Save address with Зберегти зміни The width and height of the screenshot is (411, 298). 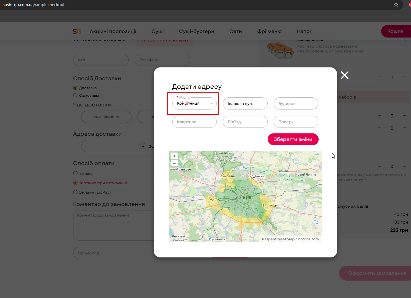point(293,139)
